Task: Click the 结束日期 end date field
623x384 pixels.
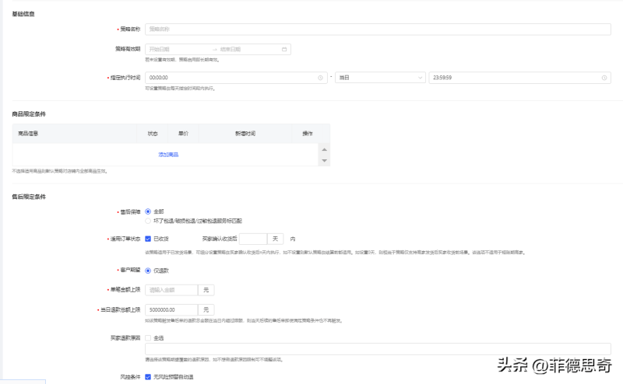Action: (248, 49)
